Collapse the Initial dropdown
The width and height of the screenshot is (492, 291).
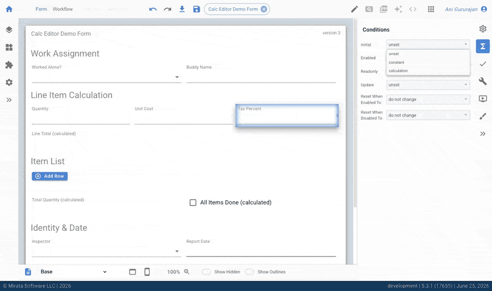point(428,44)
